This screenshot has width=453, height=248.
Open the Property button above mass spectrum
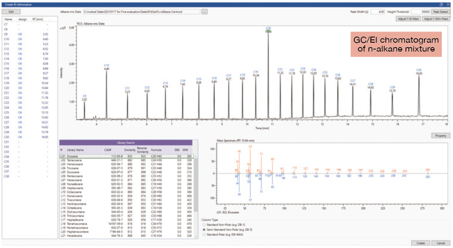(x=441, y=136)
